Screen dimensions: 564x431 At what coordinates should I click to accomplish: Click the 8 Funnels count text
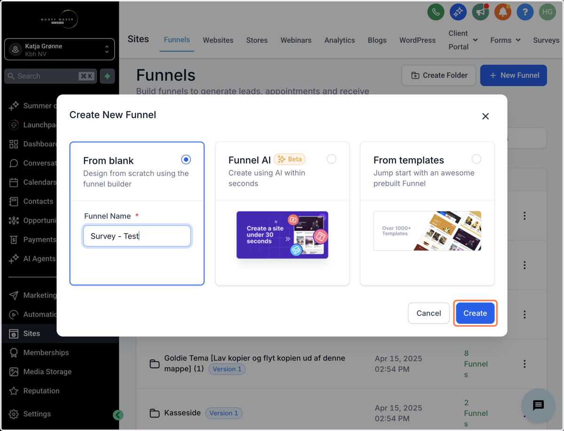pos(476,364)
